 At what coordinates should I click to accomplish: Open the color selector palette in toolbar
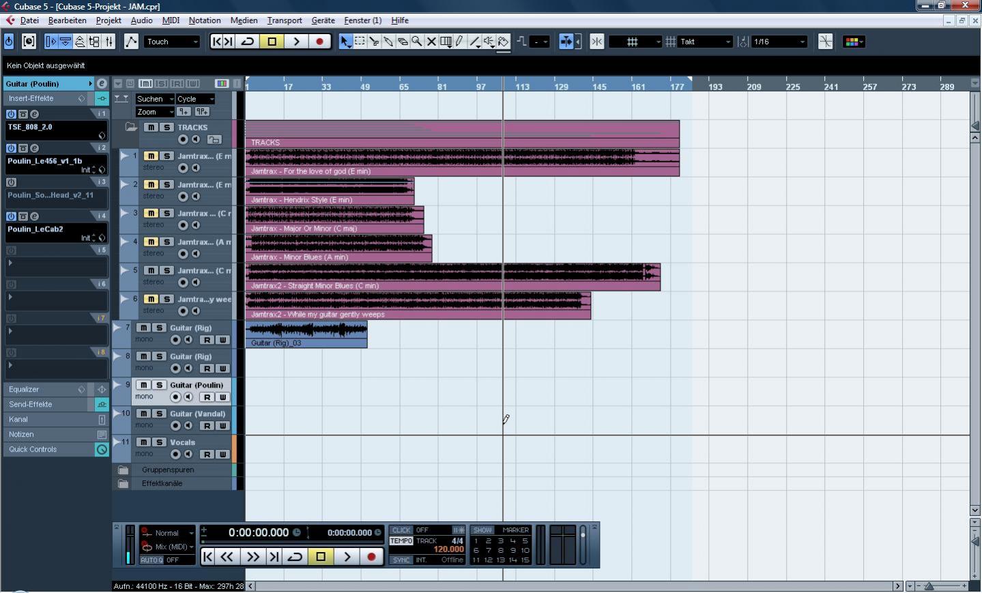853,42
